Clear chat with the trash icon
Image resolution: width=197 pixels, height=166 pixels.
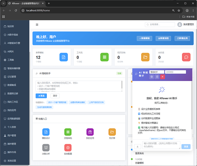[x=157, y=77]
